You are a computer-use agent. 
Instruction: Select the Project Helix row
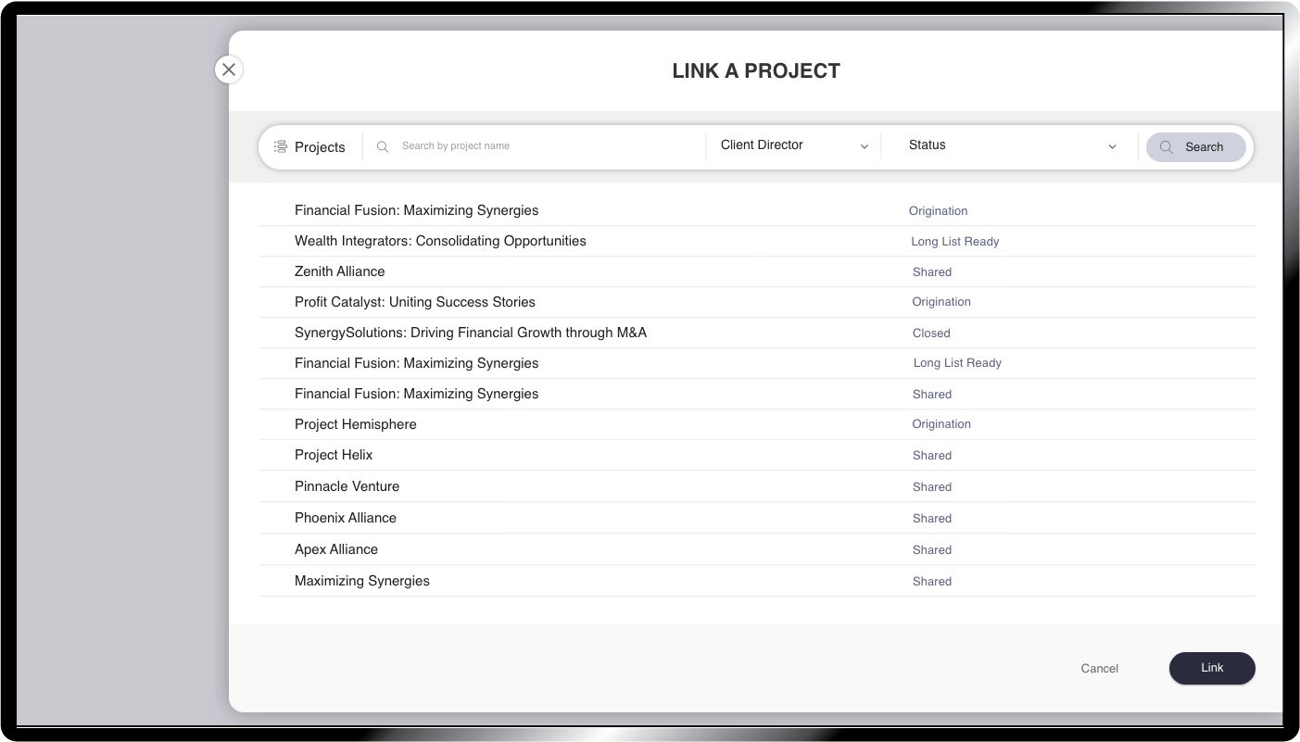click(334, 455)
